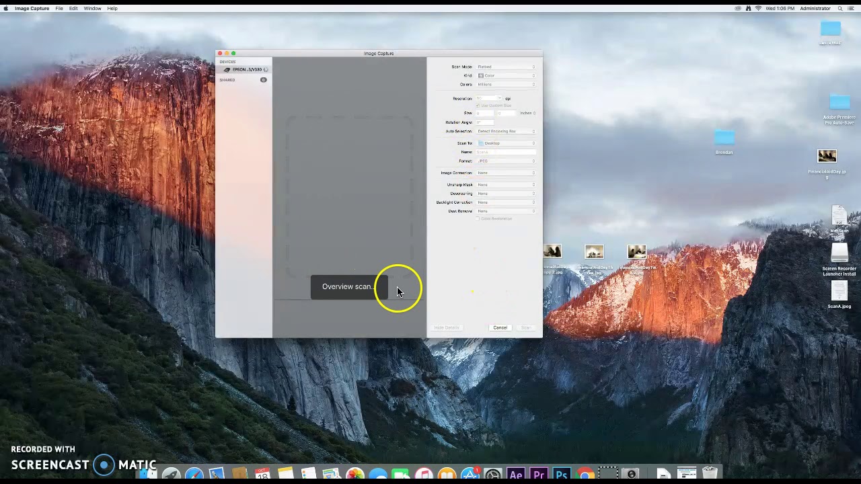
Task: Open Spotlight search in menu bar
Action: [841, 8]
